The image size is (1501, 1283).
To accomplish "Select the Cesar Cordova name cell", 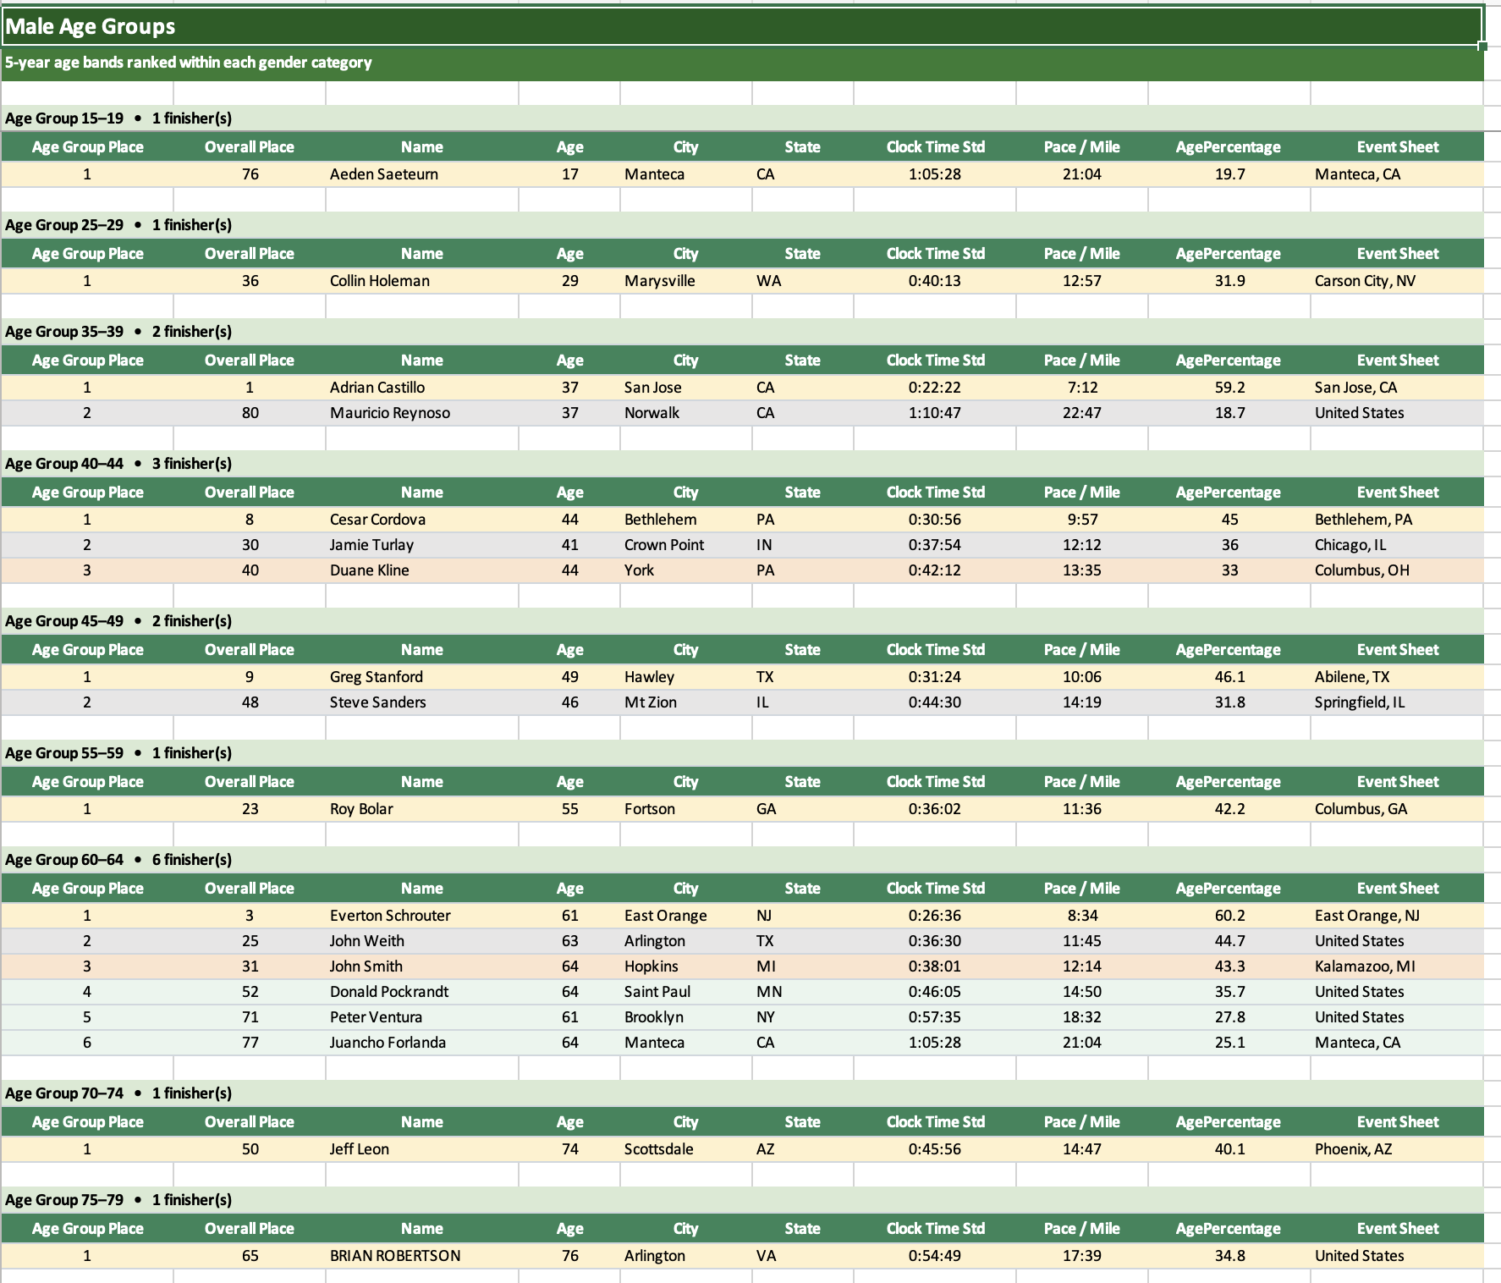I will 377,520.
